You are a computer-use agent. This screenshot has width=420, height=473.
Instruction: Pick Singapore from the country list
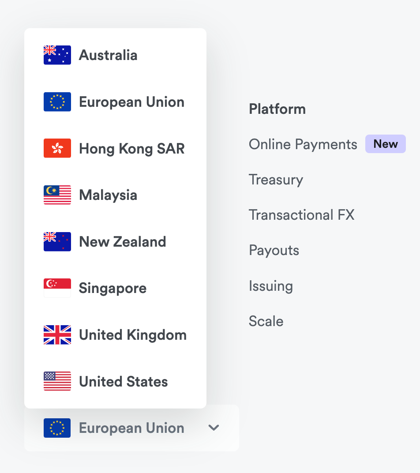[112, 288]
